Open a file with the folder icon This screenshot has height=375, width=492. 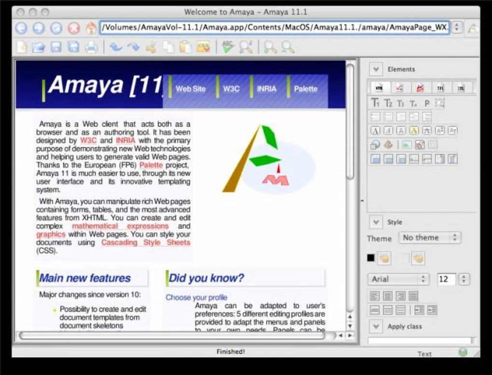tap(39, 47)
